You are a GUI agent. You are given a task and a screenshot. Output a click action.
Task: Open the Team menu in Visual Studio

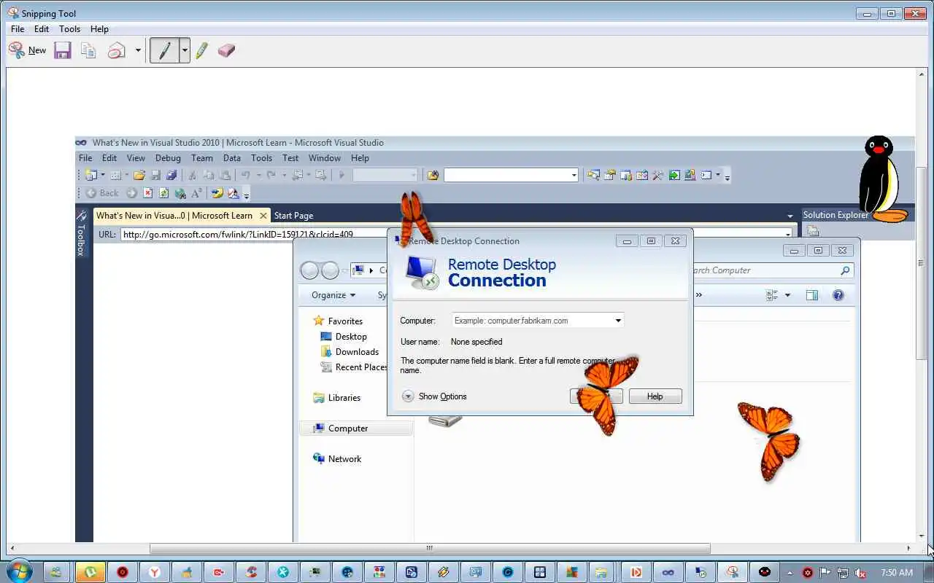202,158
